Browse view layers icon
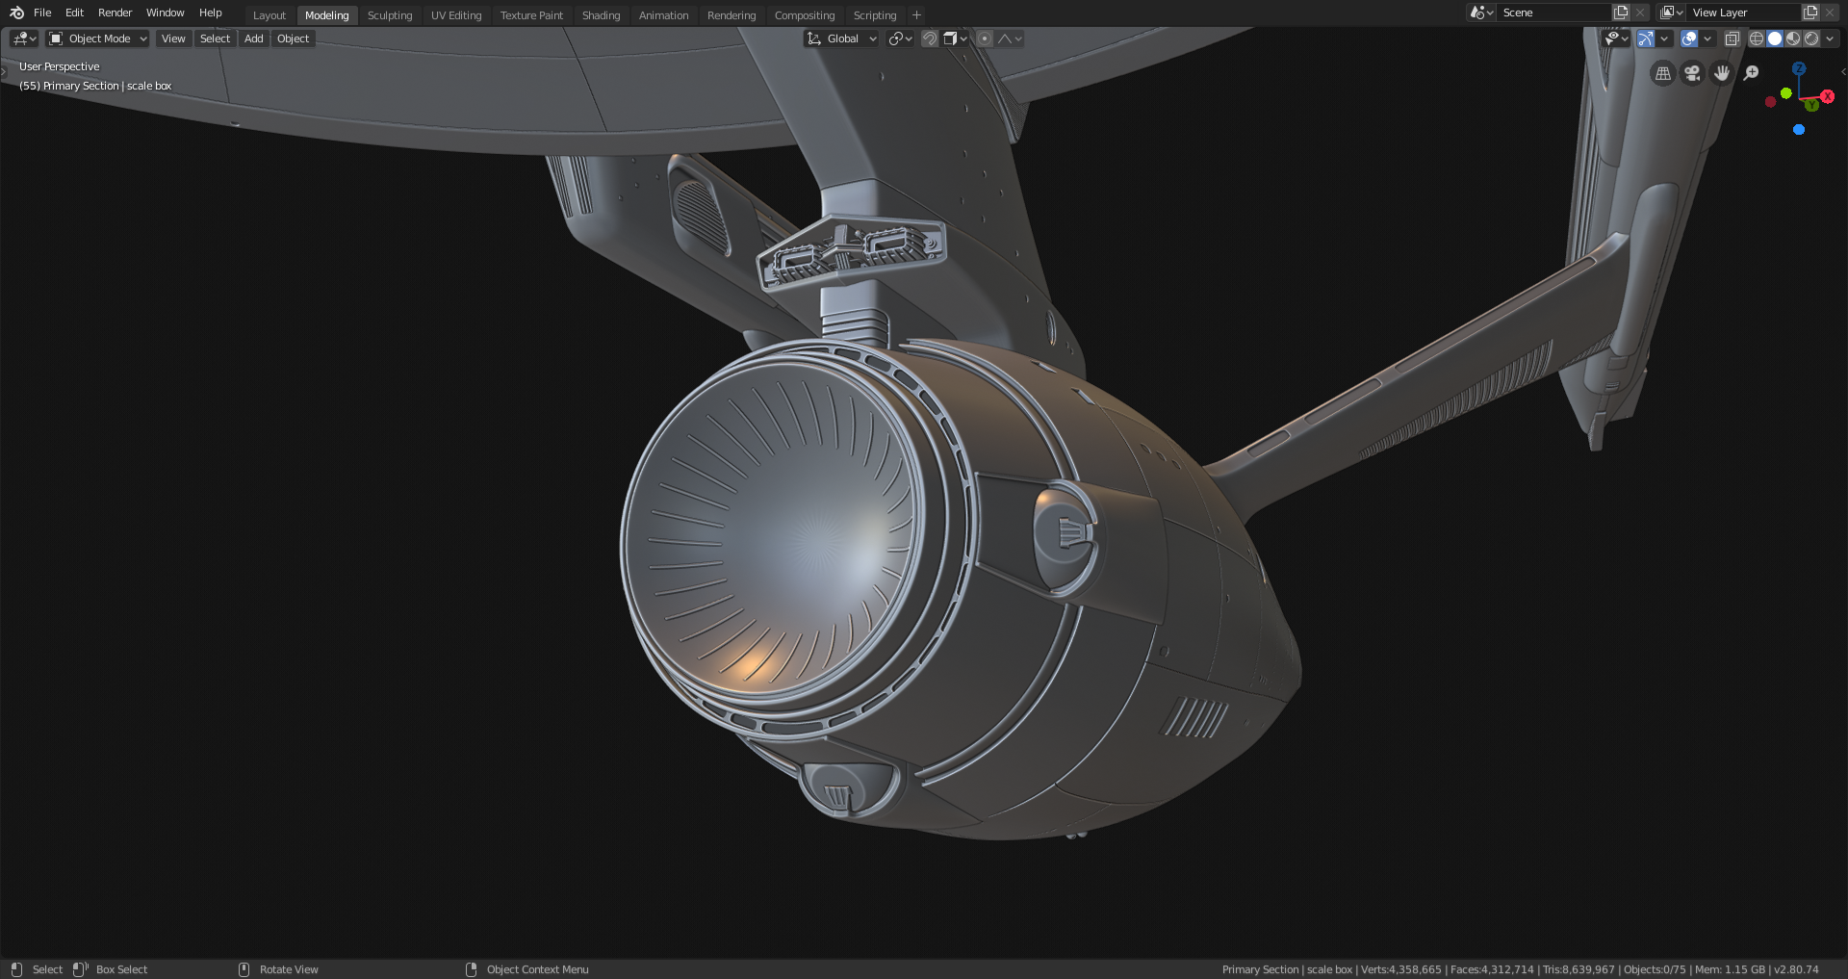The height and width of the screenshot is (979, 1848). (x=1671, y=13)
